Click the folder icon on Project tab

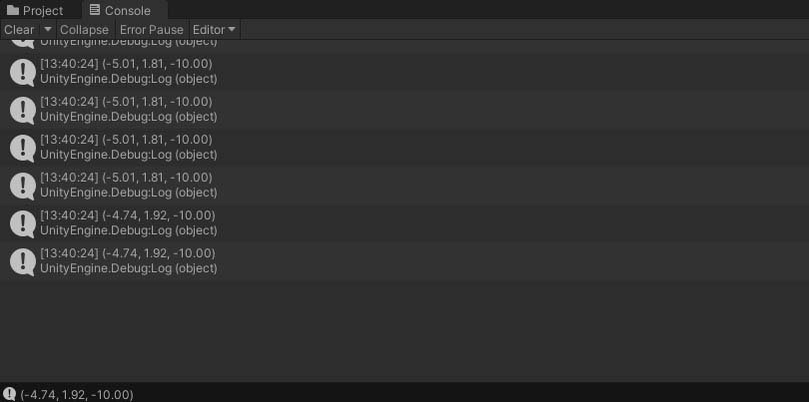[x=13, y=10]
